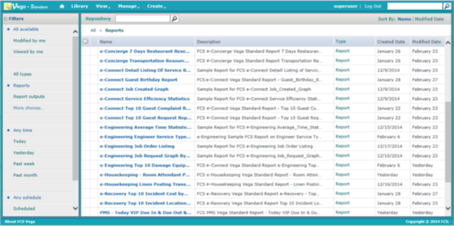Open e-Housekeeping Linen Posting Trans report
The width and height of the screenshot is (454, 226).
[145, 184]
